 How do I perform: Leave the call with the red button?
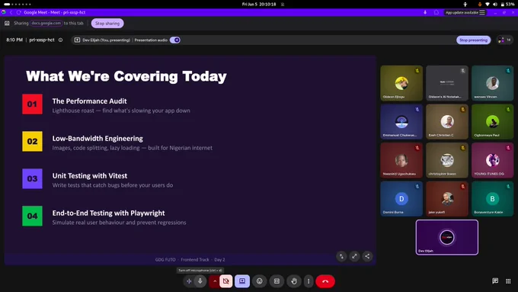tap(325, 281)
